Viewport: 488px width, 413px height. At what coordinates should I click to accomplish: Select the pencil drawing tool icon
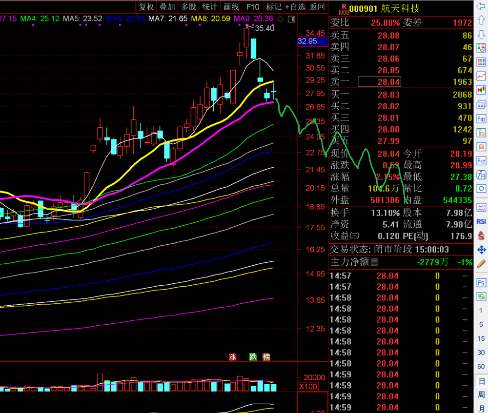point(481,264)
